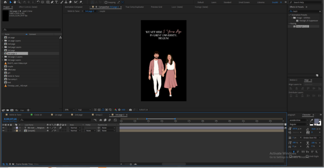Open the Animation Composer tab
Viewport: 324px width, 168px height.
73,7
